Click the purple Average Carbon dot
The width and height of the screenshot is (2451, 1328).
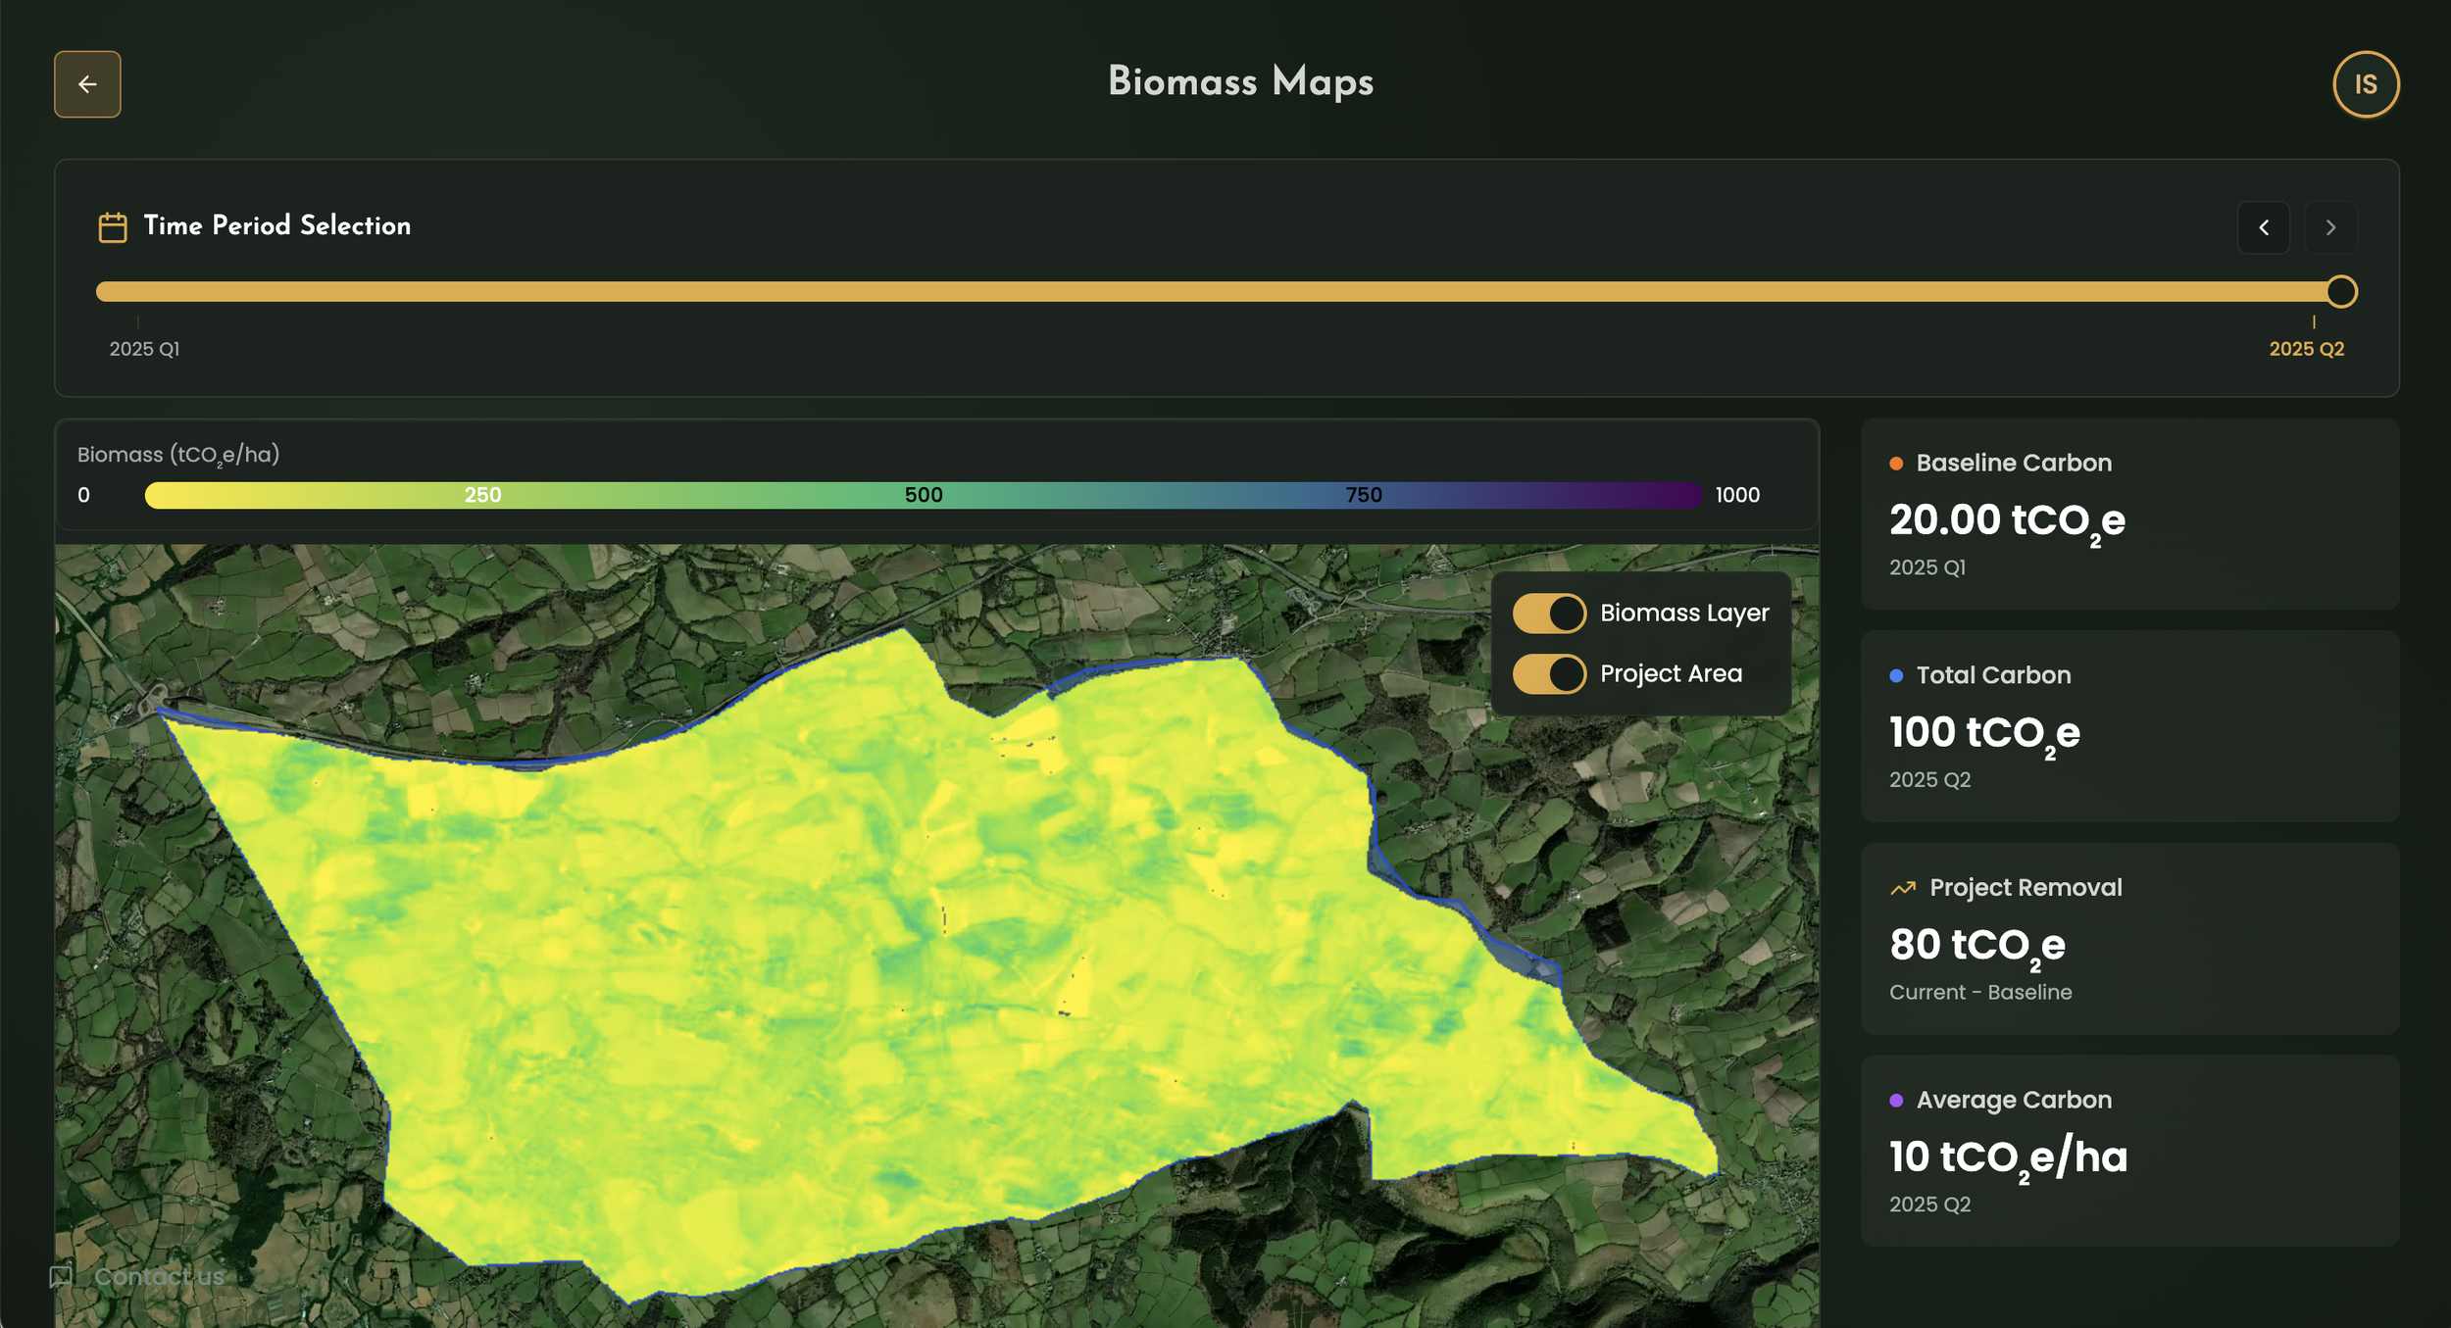1896,1101
